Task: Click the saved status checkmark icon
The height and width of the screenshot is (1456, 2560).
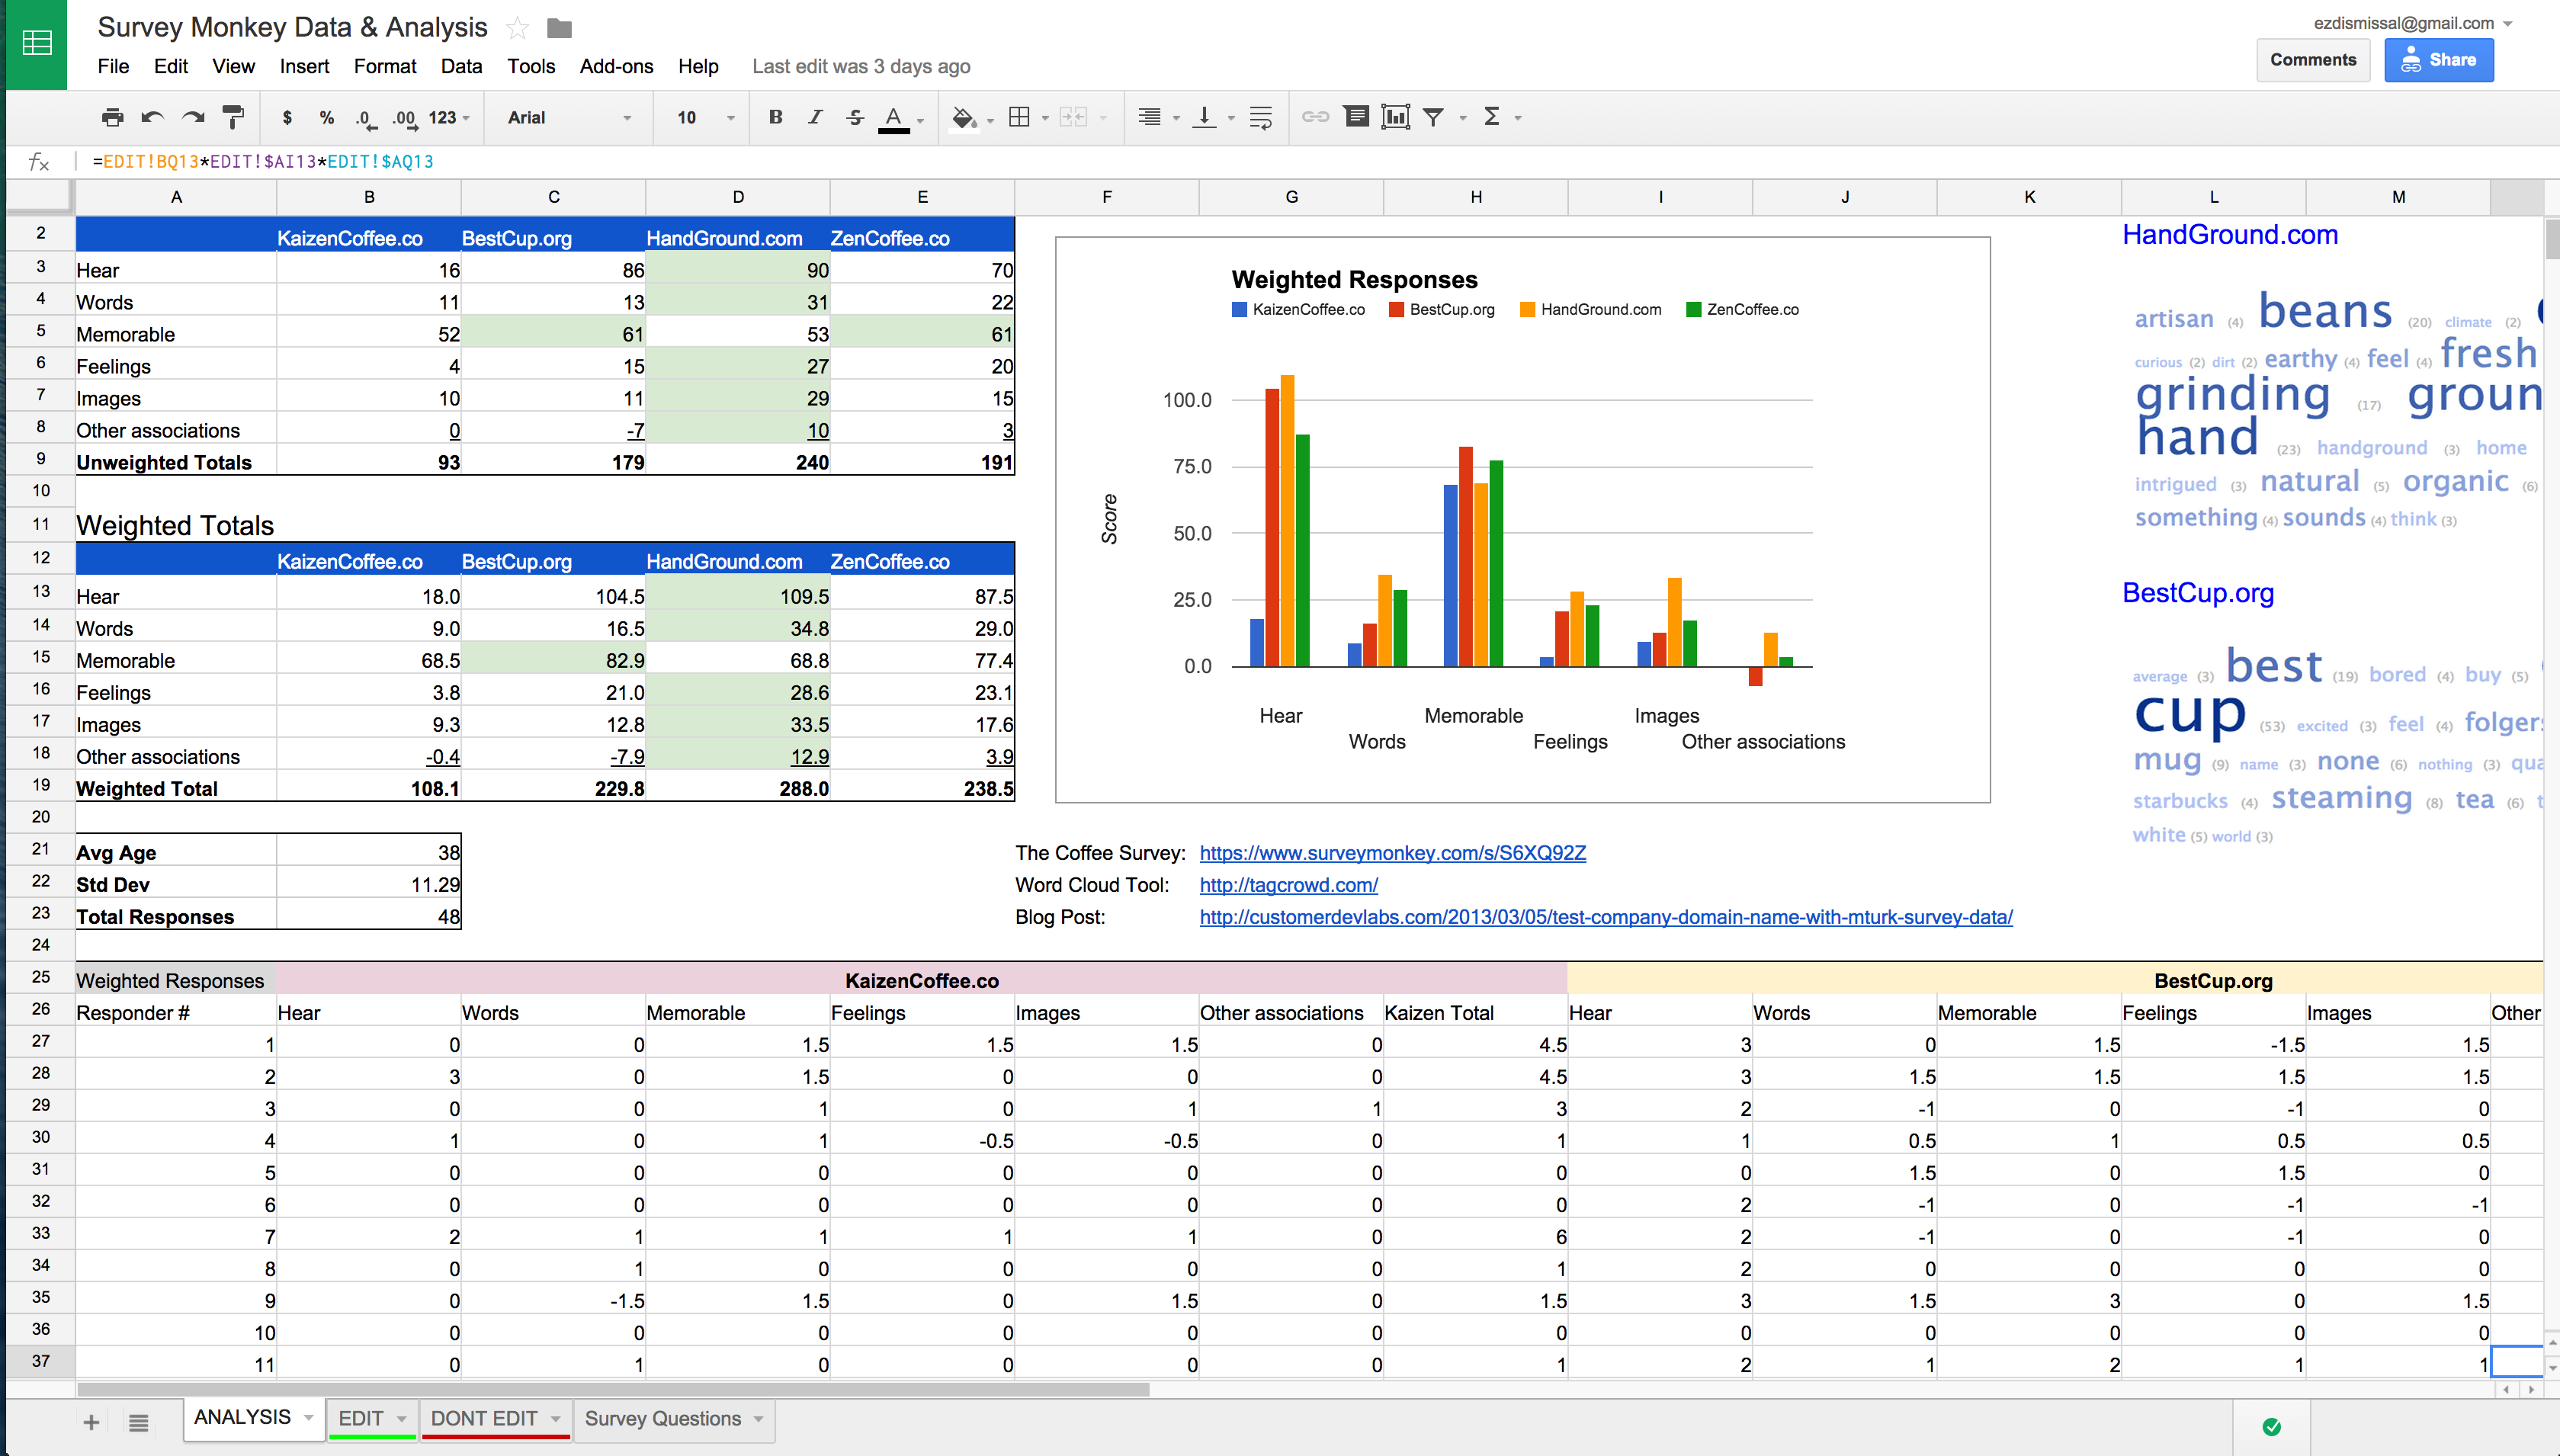Action: tap(2272, 1427)
